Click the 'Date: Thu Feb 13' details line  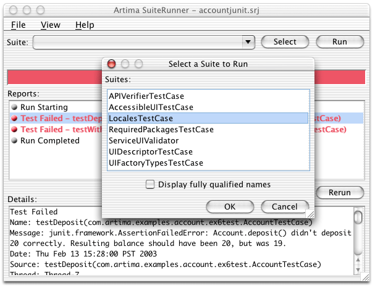[x=83, y=254]
